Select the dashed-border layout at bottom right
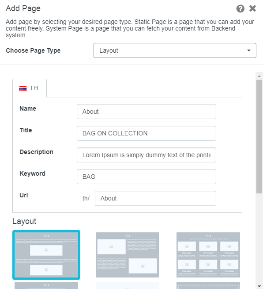Image resolution: width=263 pixels, height=289 pixels. tap(208, 285)
